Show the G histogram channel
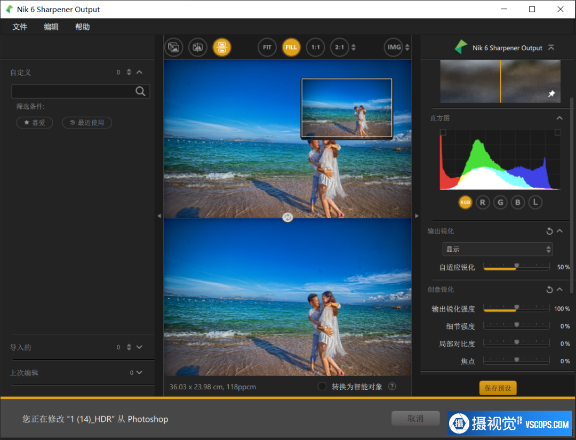This screenshot has height=440, width=576. pos(500,202)
